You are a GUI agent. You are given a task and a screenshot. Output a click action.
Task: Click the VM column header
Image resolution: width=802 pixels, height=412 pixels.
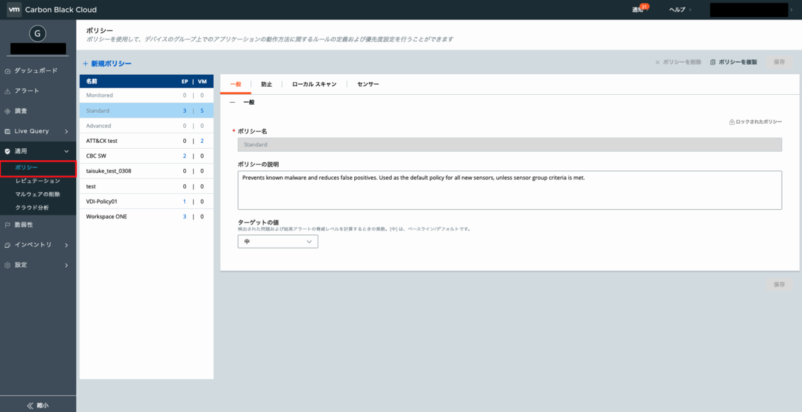pos(203,81)
